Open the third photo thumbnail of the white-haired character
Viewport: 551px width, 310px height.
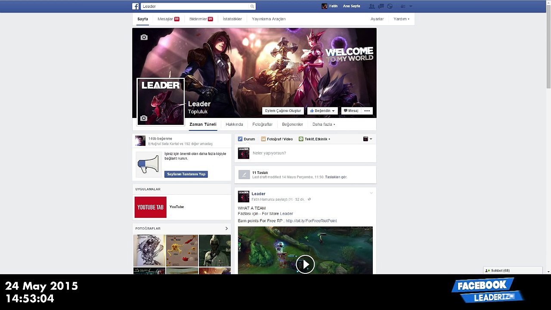tap(215, 250)
